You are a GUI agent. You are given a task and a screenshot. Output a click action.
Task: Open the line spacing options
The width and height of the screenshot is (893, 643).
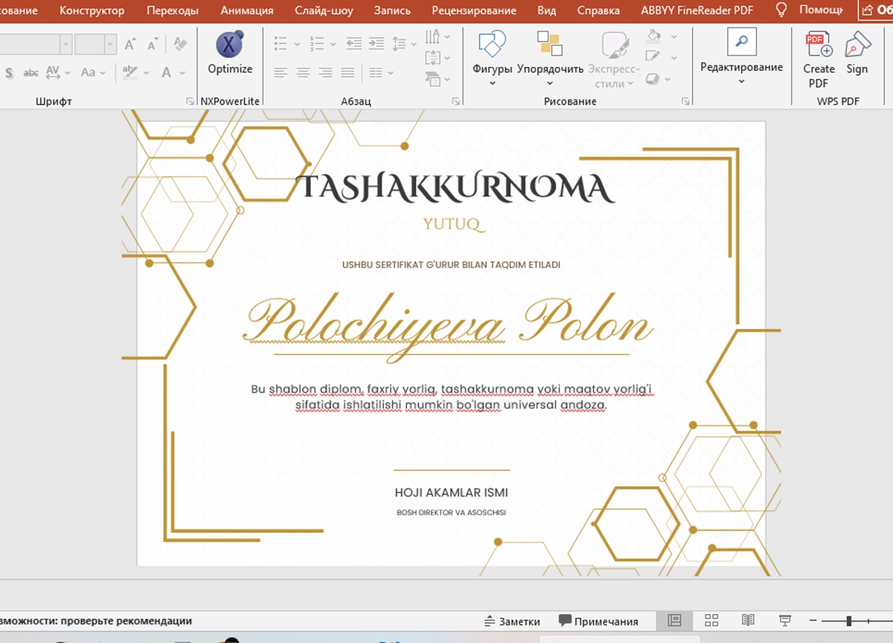tap(403, 44)
